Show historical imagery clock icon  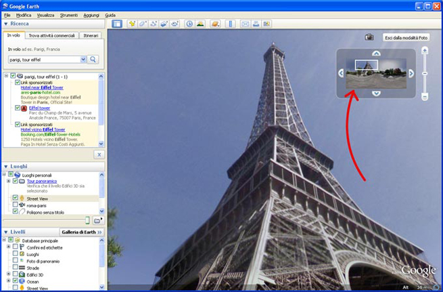189,24
